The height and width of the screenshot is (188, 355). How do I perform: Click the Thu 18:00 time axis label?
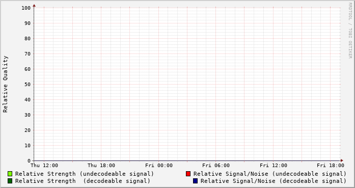click(x=101, y=166)
